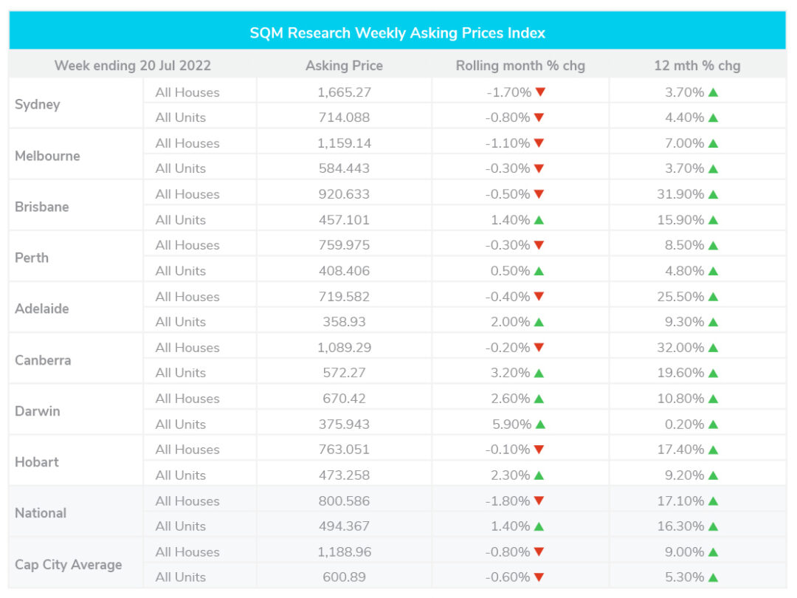The width and height of the screenshot is (797, 598).
Task: Click Hobart units asking price 473.258
Action: point(344,475)
